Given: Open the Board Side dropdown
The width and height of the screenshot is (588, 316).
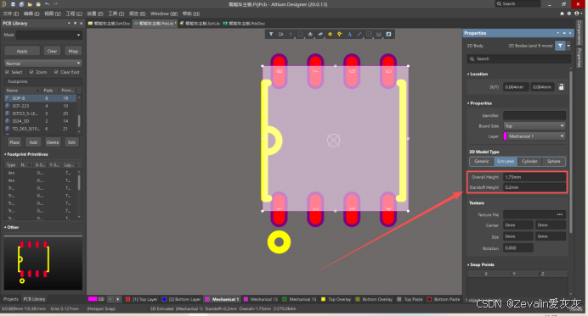Looking at the screenshot, I should point(534,126).
